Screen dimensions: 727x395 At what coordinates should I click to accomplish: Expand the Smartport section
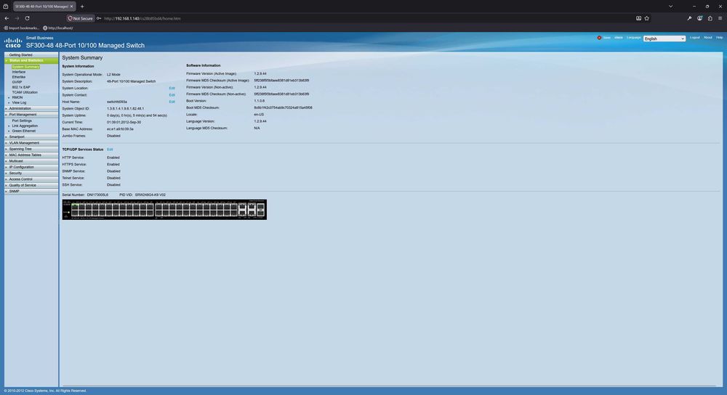[x=31, y=137]
